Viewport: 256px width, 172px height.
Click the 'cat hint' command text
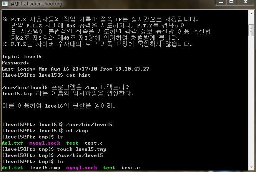(x=78, y=75)
